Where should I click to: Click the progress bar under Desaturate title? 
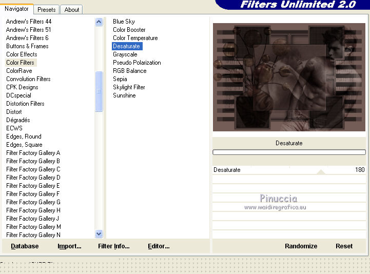click(x=289, y=152)
